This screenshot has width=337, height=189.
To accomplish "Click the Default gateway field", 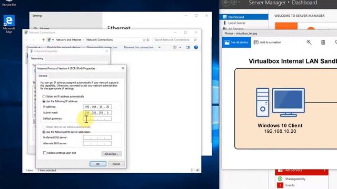I will pyautogui.click(x=97, y=119).
